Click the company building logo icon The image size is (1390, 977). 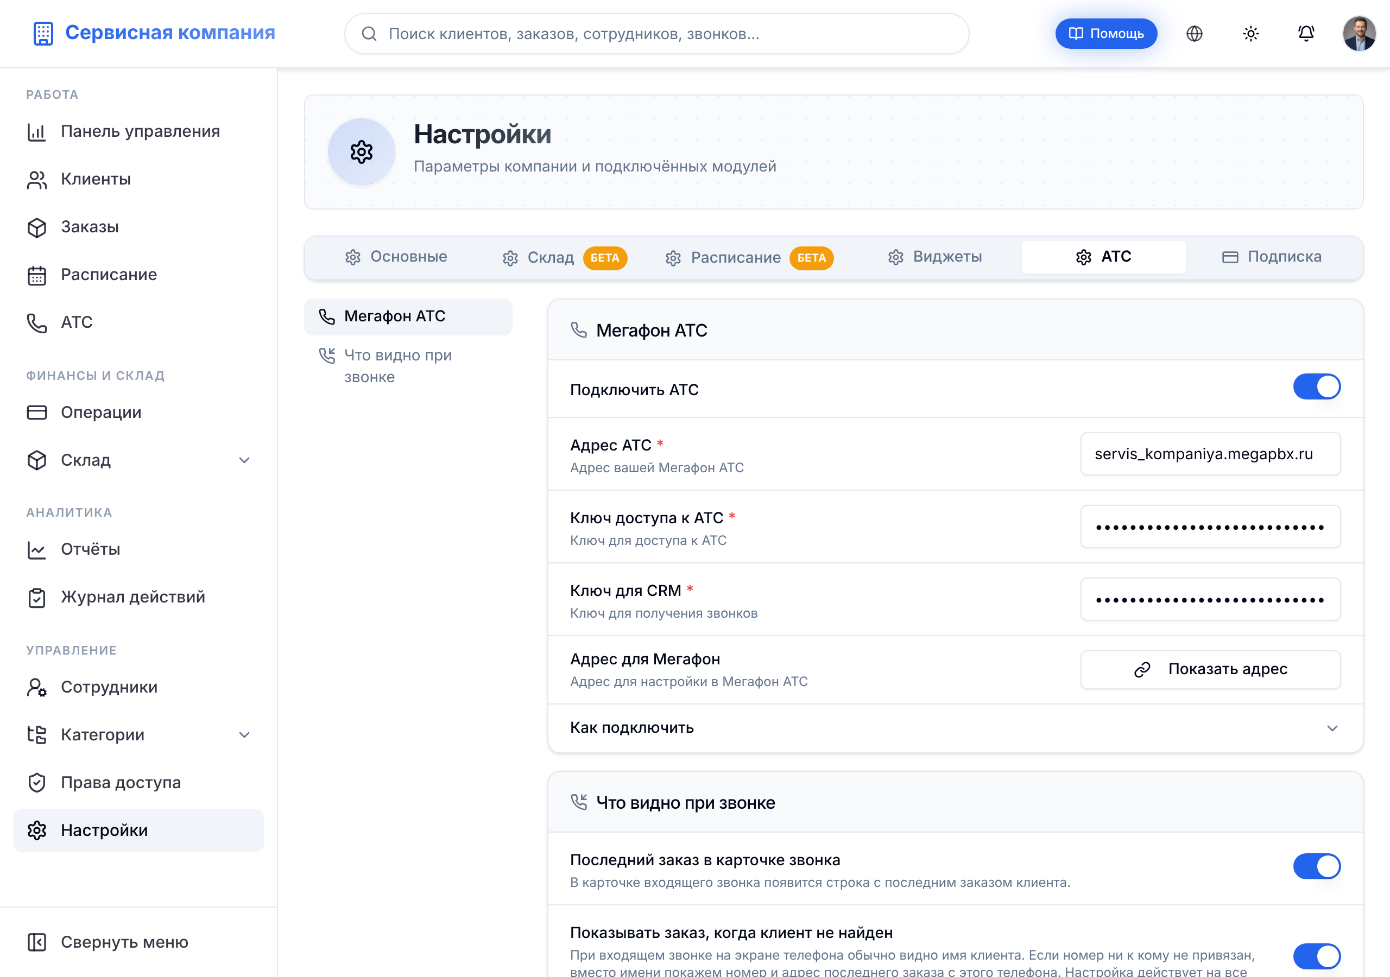click(x=43, y=33)
